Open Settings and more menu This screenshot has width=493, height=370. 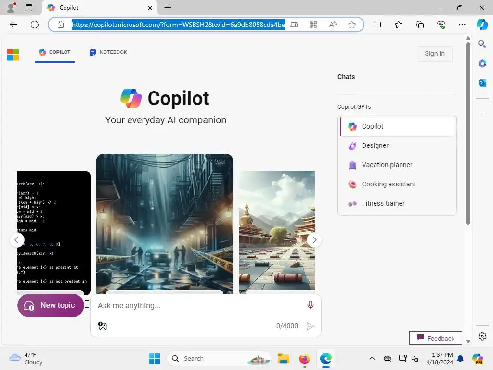462,25
